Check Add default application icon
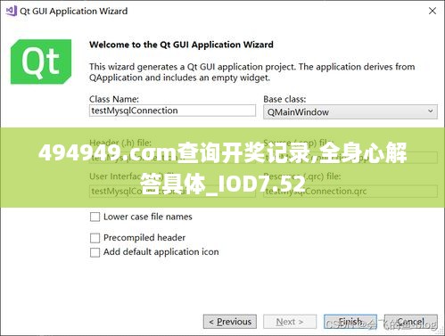This screenshot has height=336, width=445. click(95, 252)
